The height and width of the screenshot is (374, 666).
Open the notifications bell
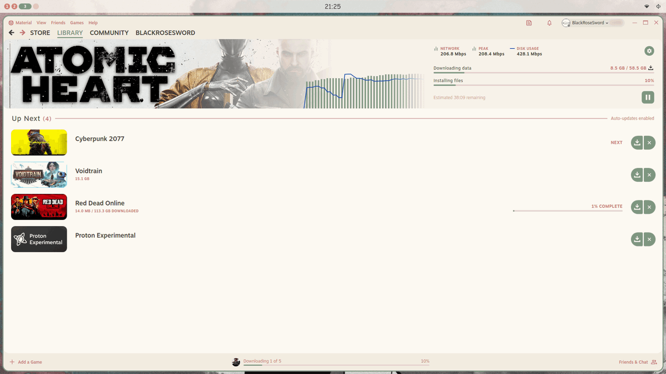[x=549, y=23]
